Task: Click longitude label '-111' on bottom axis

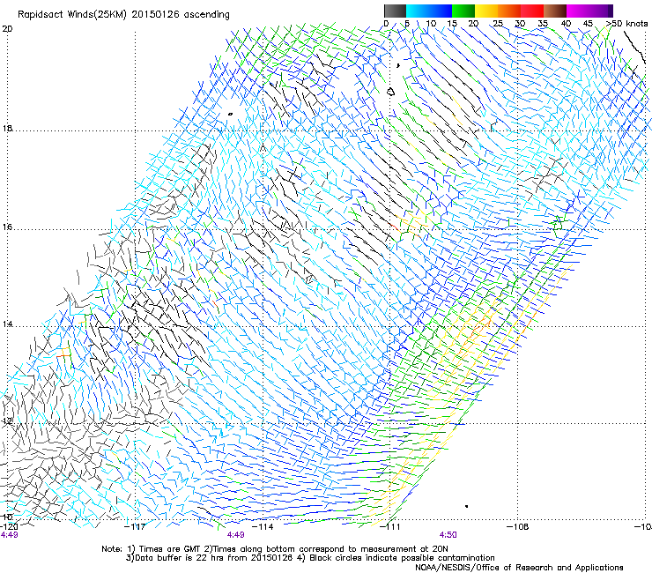Action: [390, 527]
